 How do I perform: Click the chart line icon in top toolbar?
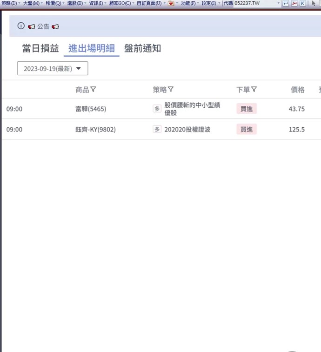(x=294, y=3)
